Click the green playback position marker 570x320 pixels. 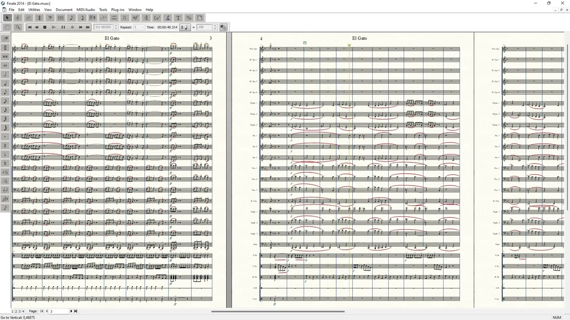coord(349,45)
